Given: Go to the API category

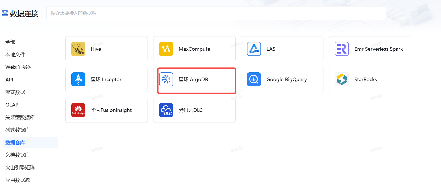Looking at the screenshot, I should [9, 80].
